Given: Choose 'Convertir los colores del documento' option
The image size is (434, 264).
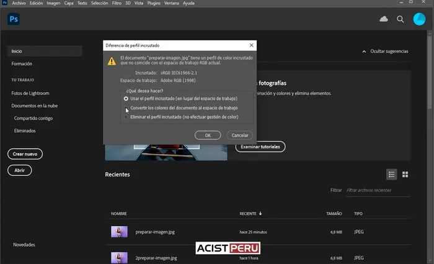Looking at the screenshot, I should tap(126, 107).
